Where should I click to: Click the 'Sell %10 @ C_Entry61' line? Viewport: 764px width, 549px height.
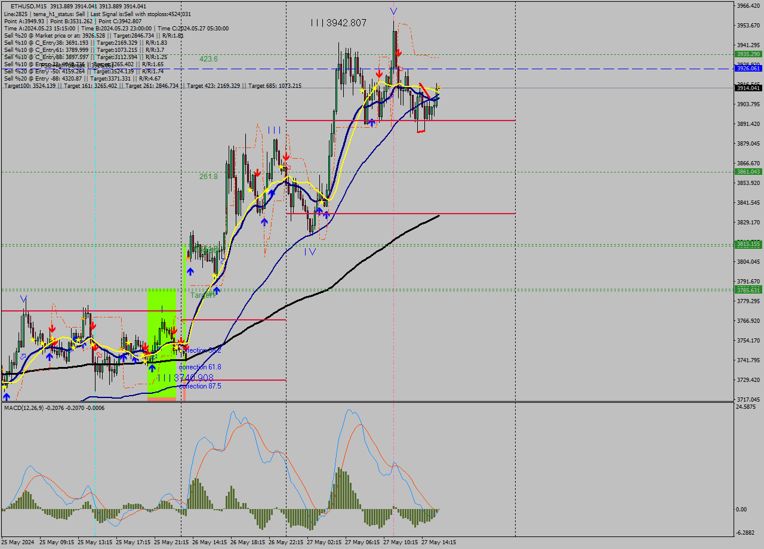pyautogui.click(x=84, y=50)
